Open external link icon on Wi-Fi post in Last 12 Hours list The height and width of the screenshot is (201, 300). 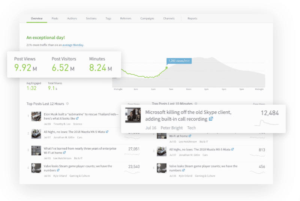[64, 153]
